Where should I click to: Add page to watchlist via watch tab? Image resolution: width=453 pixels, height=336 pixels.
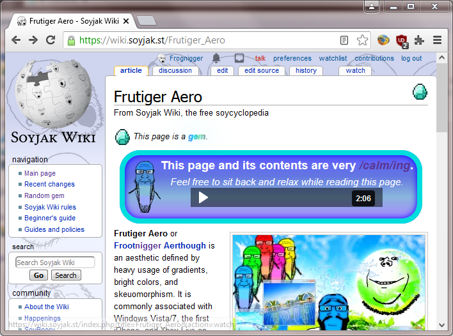coord(355,71)
